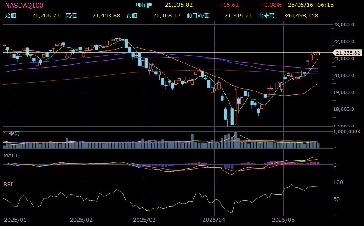Screen dimensions: 364x226
Task: Click the RSI 100 axis label
Action: (x=338, y=182)
